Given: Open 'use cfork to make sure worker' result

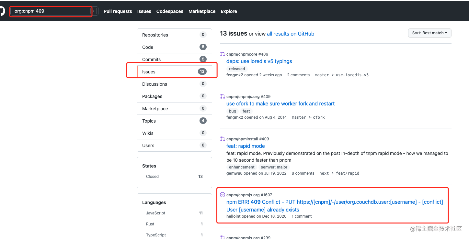Looking at the screenshot, I should coord(280,103).
